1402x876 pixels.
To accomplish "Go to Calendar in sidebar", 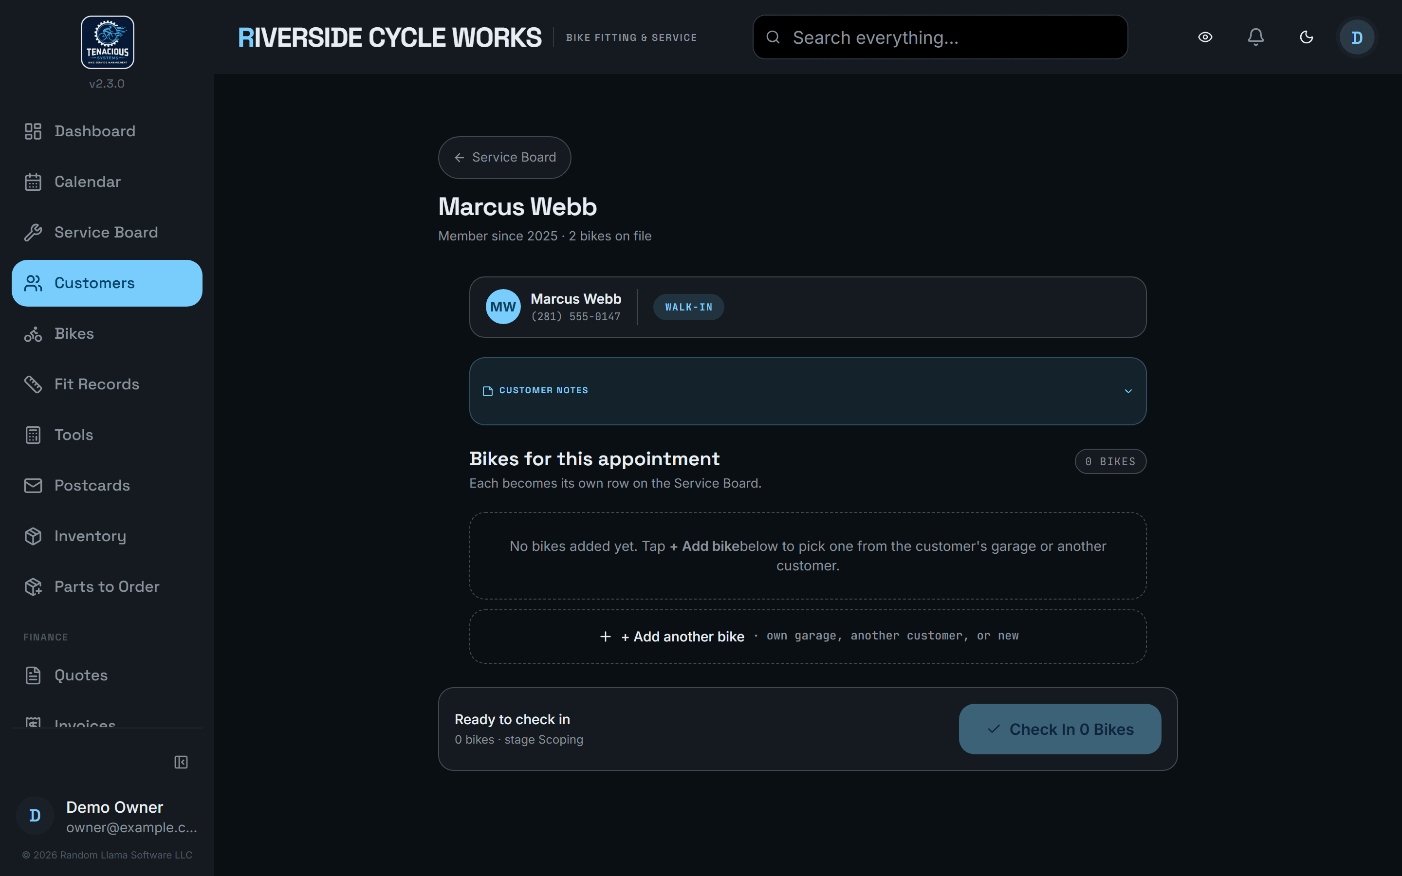I will pos(107,182).
